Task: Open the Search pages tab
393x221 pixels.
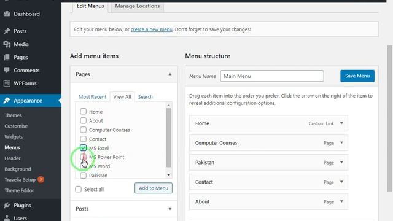Action: [x=145, y=97]
